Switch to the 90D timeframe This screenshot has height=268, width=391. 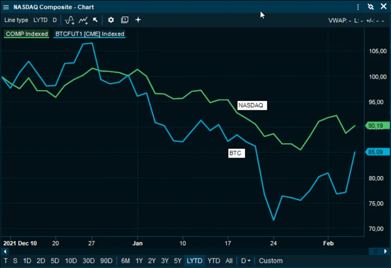(x=106, y=261)
